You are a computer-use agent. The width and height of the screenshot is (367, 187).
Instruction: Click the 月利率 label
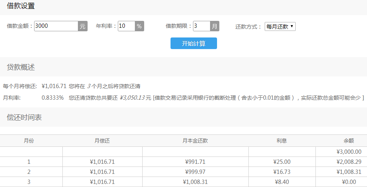(12, 98)
